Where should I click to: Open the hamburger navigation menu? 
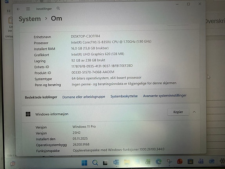coord(28,9)
